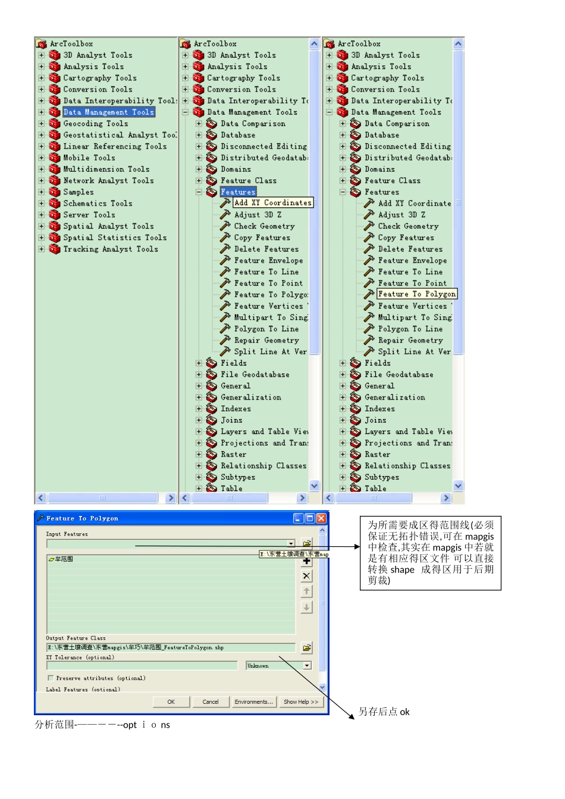Click toolset icon next to highlighted Features
Image resolution: width=565 pixels, height=799 pixels.
point(212,192)
